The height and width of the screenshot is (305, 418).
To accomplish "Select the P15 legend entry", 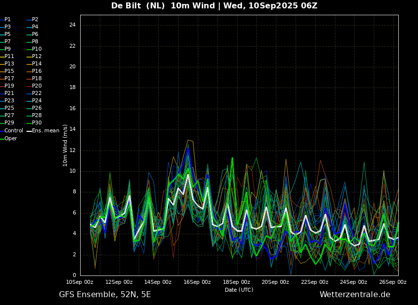I will tap(7, 71).
